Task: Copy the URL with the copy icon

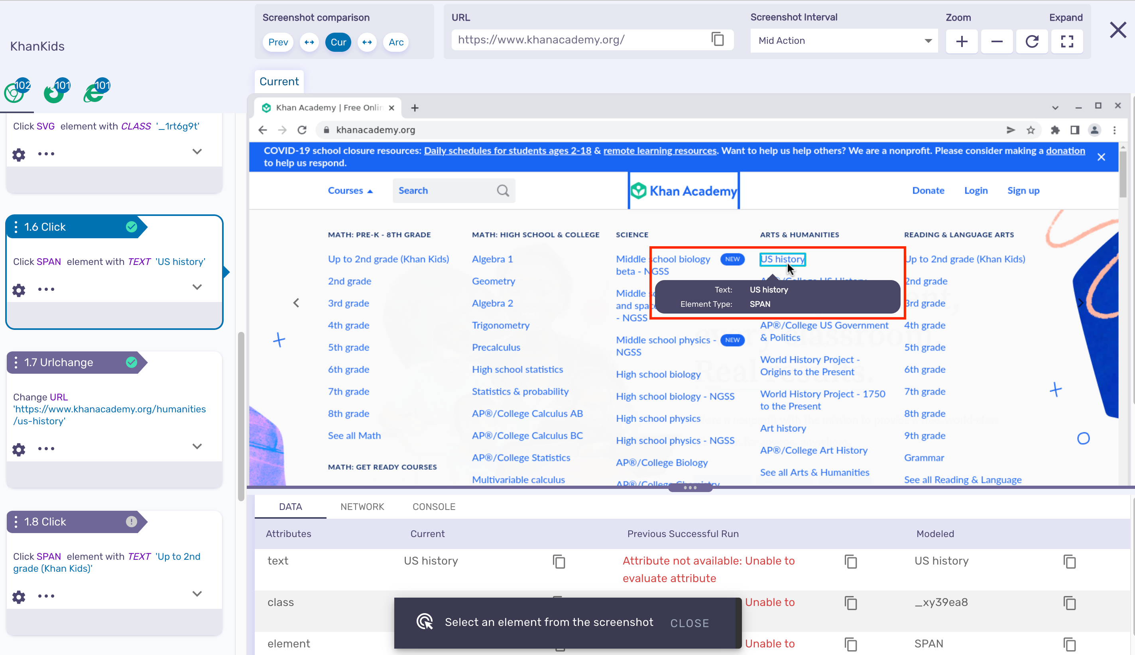Action: coord(718,39)
